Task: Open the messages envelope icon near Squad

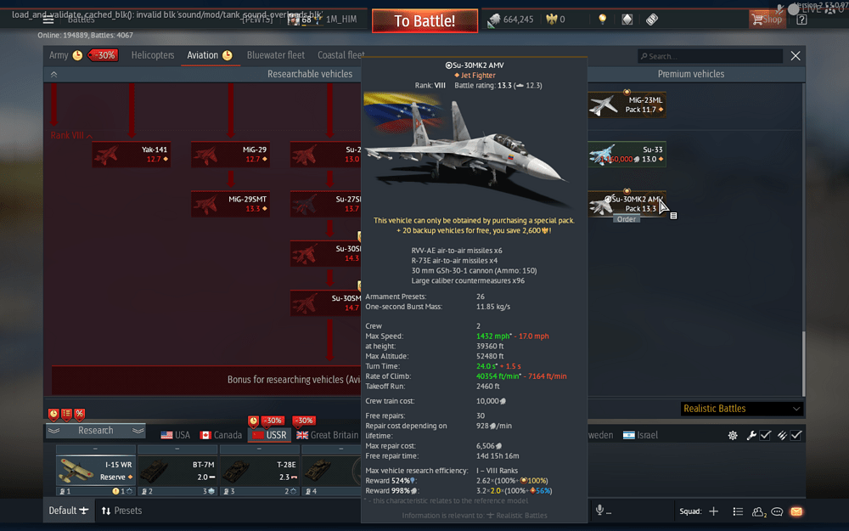Action: [x=796, y=511]
